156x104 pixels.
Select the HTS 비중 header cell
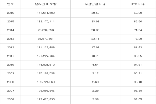[138, 4]
